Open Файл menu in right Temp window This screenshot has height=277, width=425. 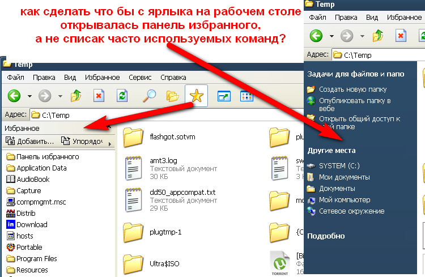pos(318,18)
